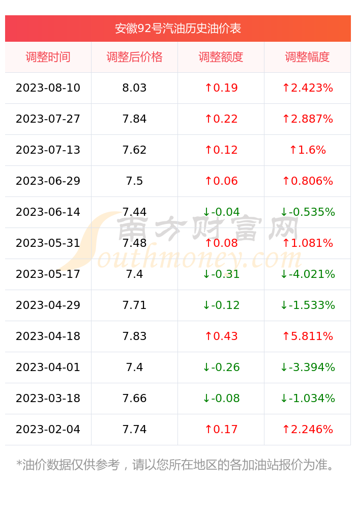Click the down-arrow -0.04 adjustment value
The width and height of the screenshot is (356, 509).
click(x=221, y=212)
